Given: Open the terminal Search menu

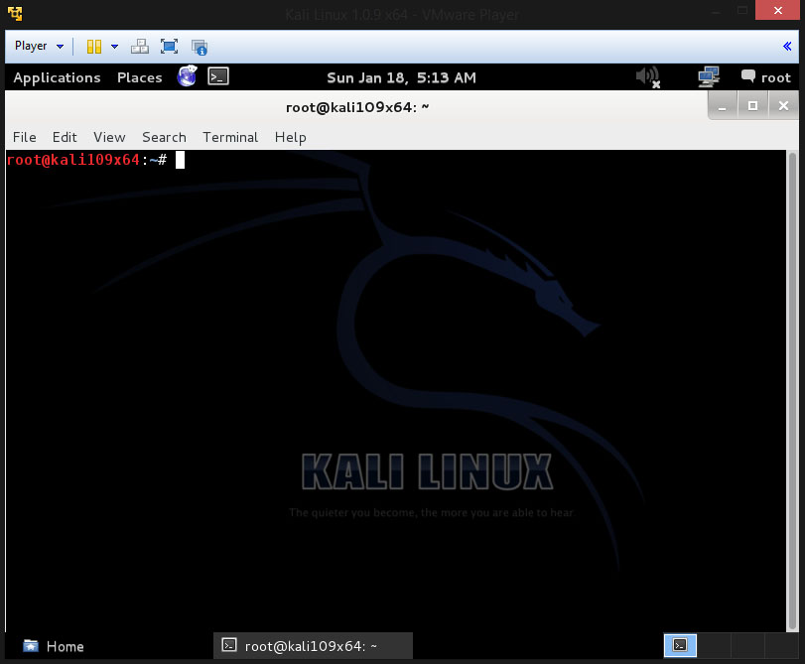Looking at the screenshot, I should point(165,138).
